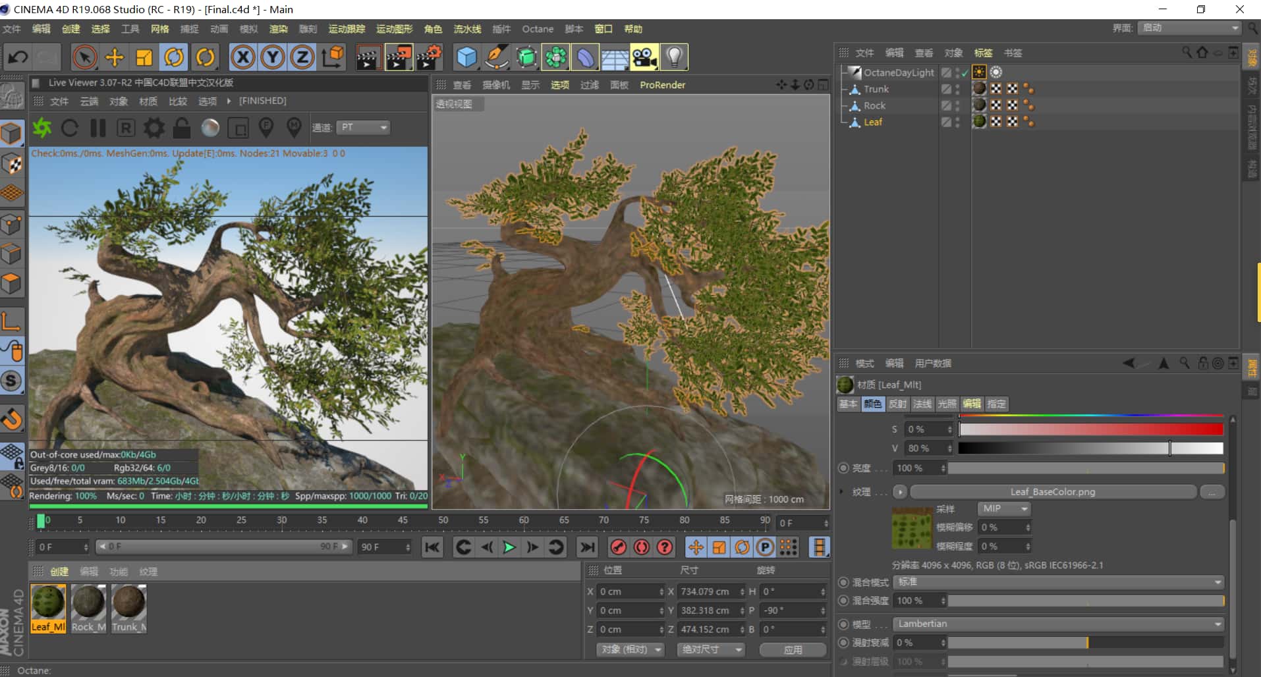The height and width of the screenshot is (677, 1261).
Task: Expand the 纹理 texture disclosure triangle
Action: pyautogui.click(x=841, y=492)
